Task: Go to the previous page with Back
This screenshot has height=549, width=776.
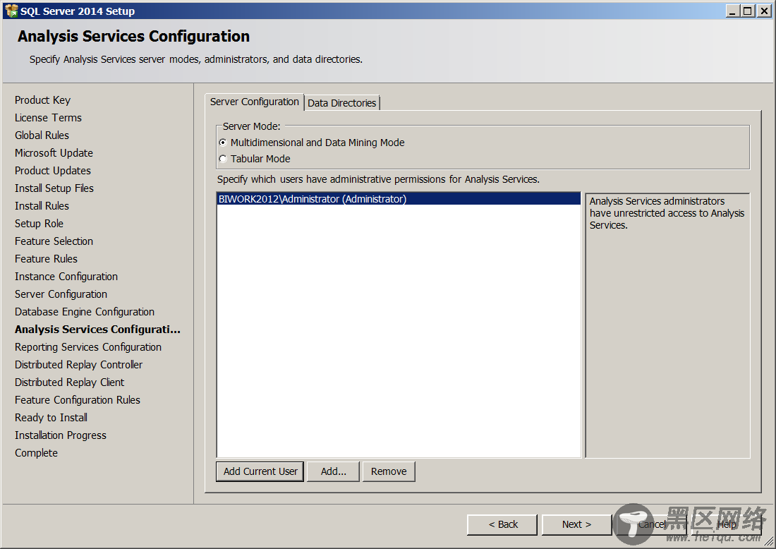Action: tap(502, 524)
